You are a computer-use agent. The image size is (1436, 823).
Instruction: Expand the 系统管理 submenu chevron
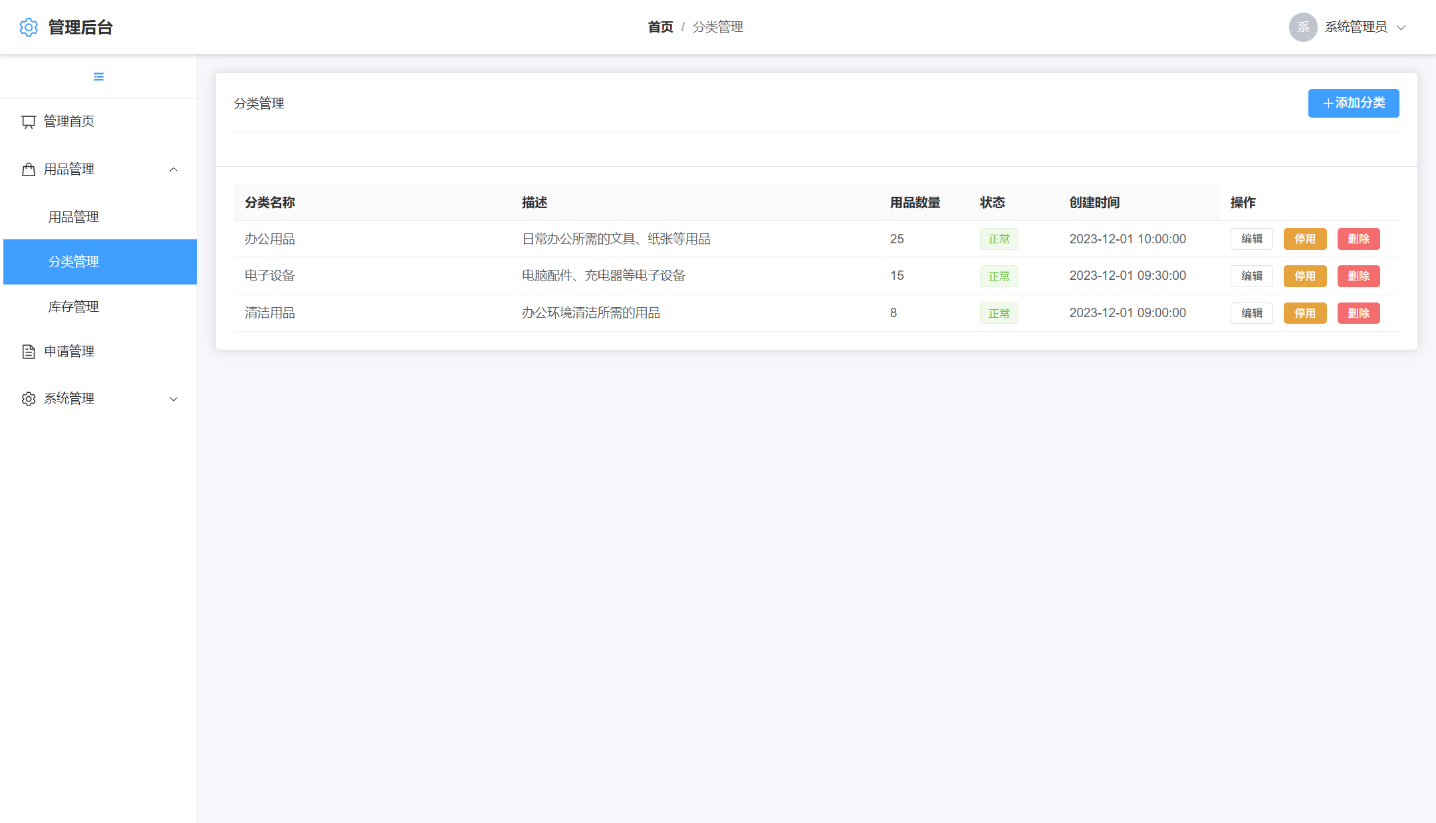coord(174,399)
